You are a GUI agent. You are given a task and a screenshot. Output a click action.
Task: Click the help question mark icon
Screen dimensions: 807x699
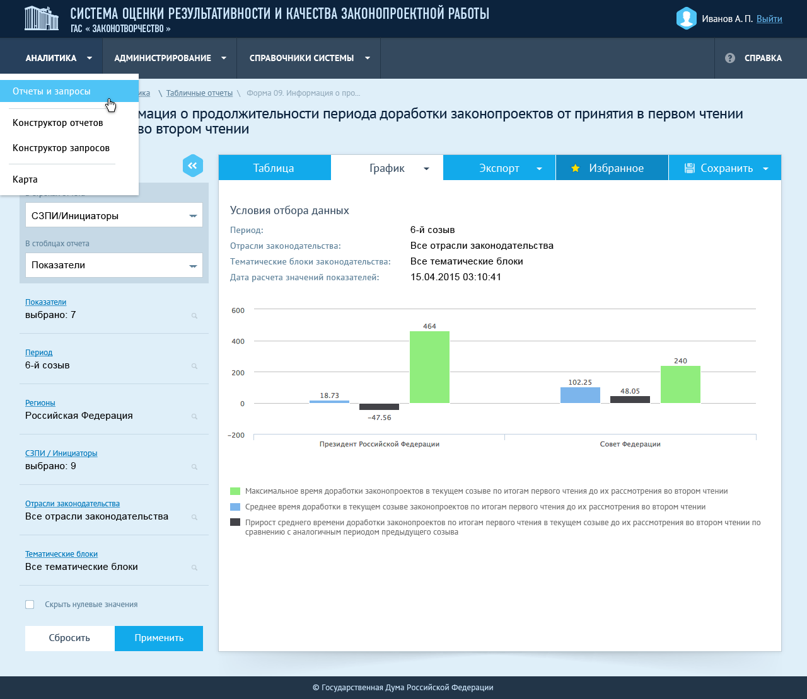tap(730, 58)
